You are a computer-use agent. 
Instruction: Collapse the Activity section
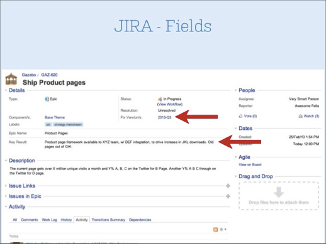6,207
